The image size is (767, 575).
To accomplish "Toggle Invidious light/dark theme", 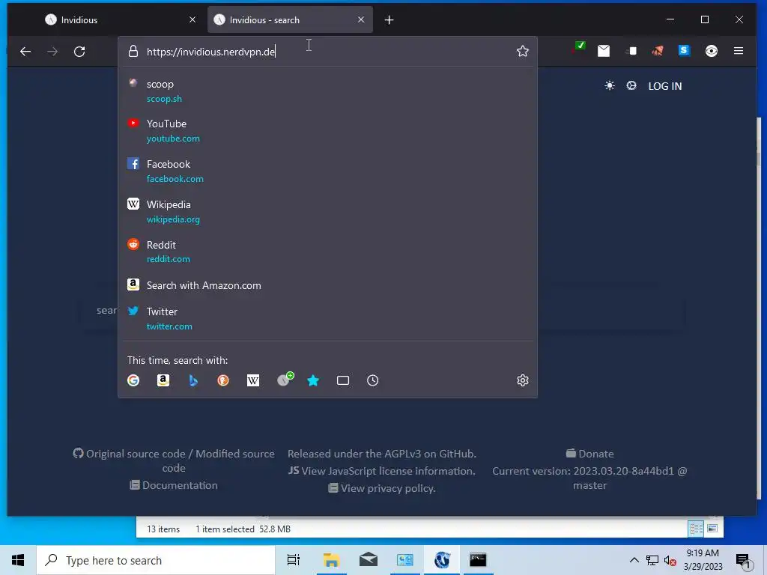I will coord(610,85).
